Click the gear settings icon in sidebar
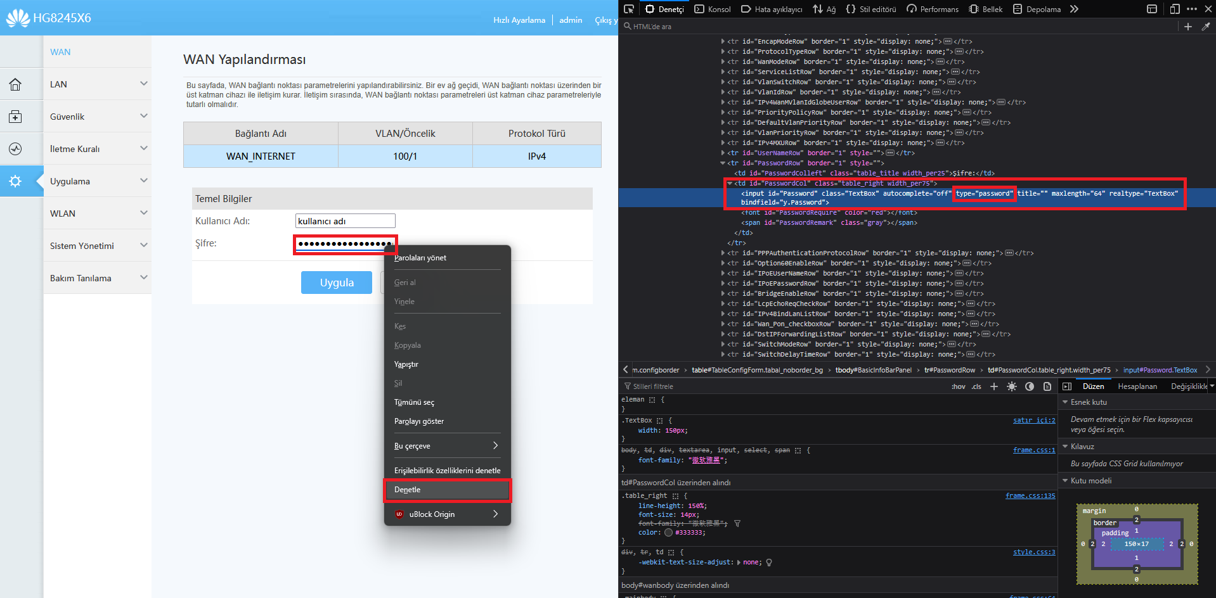 coord(15,181)
